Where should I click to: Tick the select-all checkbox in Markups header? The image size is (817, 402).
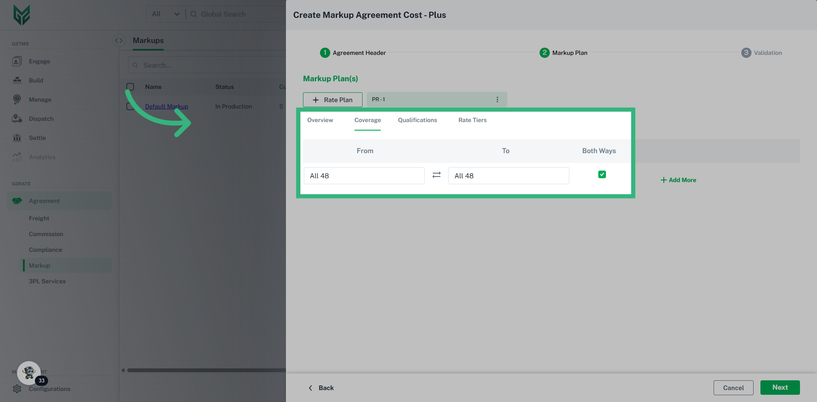click(x=130, y=87)
